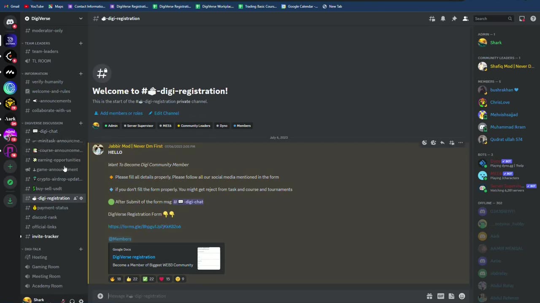Open the earning-opportunities channel
Viewport: 540px width, 303px height.
(54, 160)
